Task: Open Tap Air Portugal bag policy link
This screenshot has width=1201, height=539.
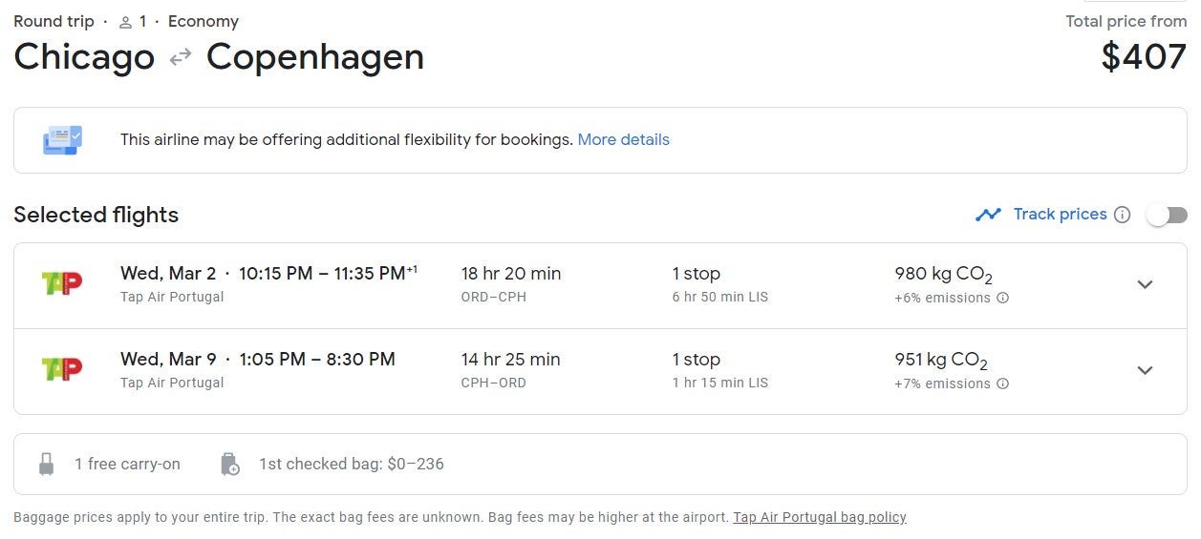Action: (820, 517)
